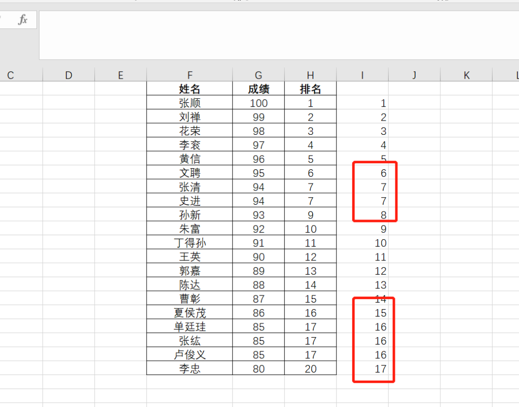This screenshot has width=519, height=407.
Task: Select the cell containing 张顺
Action: tap(190, 103)
